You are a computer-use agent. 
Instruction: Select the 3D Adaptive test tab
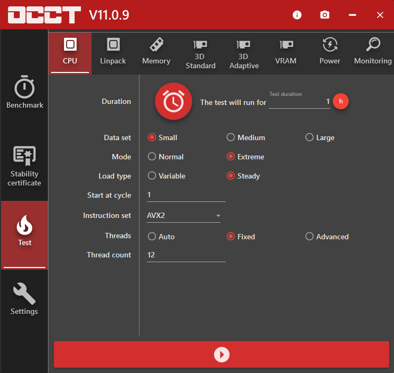coord(244,53)
